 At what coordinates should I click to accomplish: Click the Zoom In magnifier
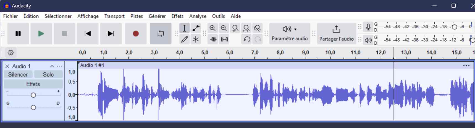pyautogui.click(x=212, y=28)
